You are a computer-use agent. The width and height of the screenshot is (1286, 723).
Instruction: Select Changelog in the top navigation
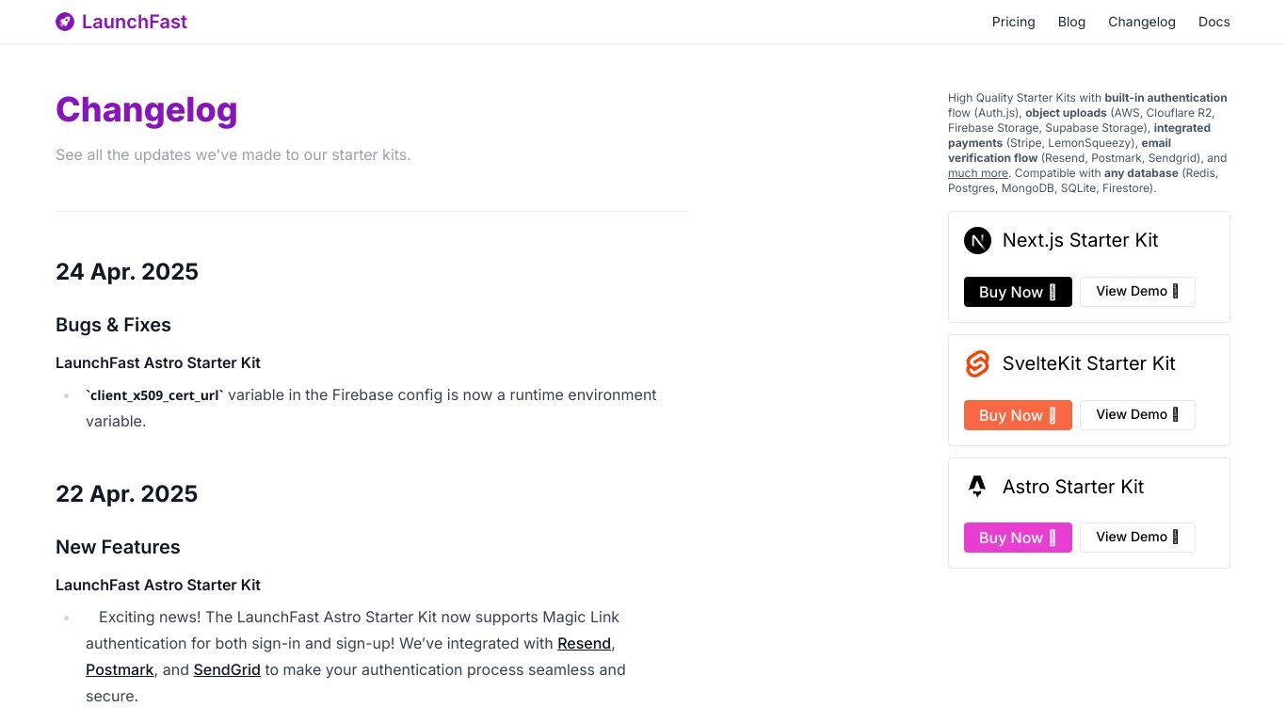tap(1141, 22)
